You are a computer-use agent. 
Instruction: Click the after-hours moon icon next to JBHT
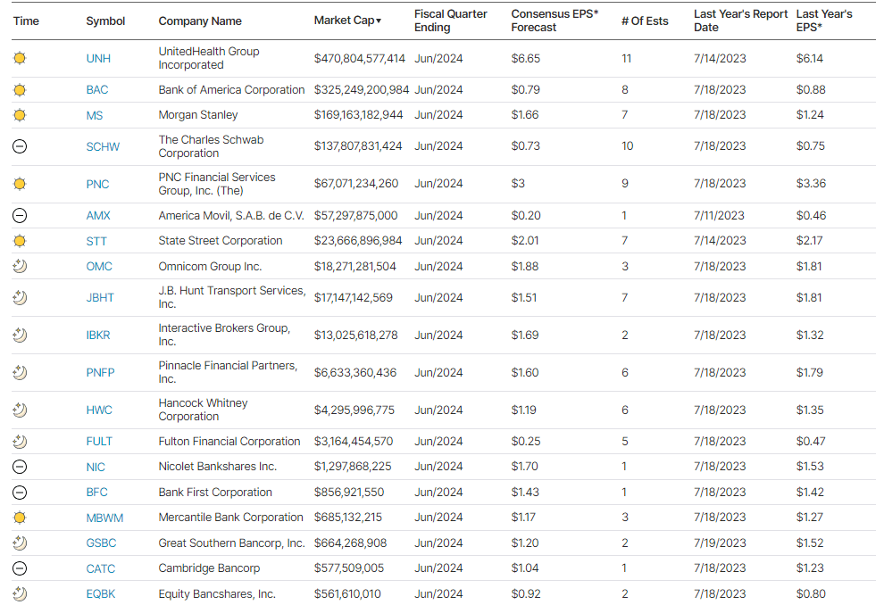[x=20, y=297]
